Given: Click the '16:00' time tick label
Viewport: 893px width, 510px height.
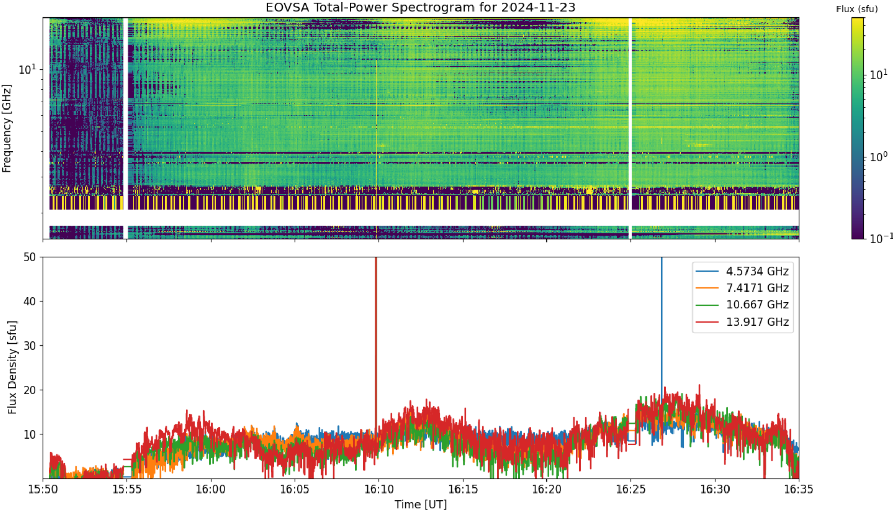Looking at the screenshot, I should 211,489.
